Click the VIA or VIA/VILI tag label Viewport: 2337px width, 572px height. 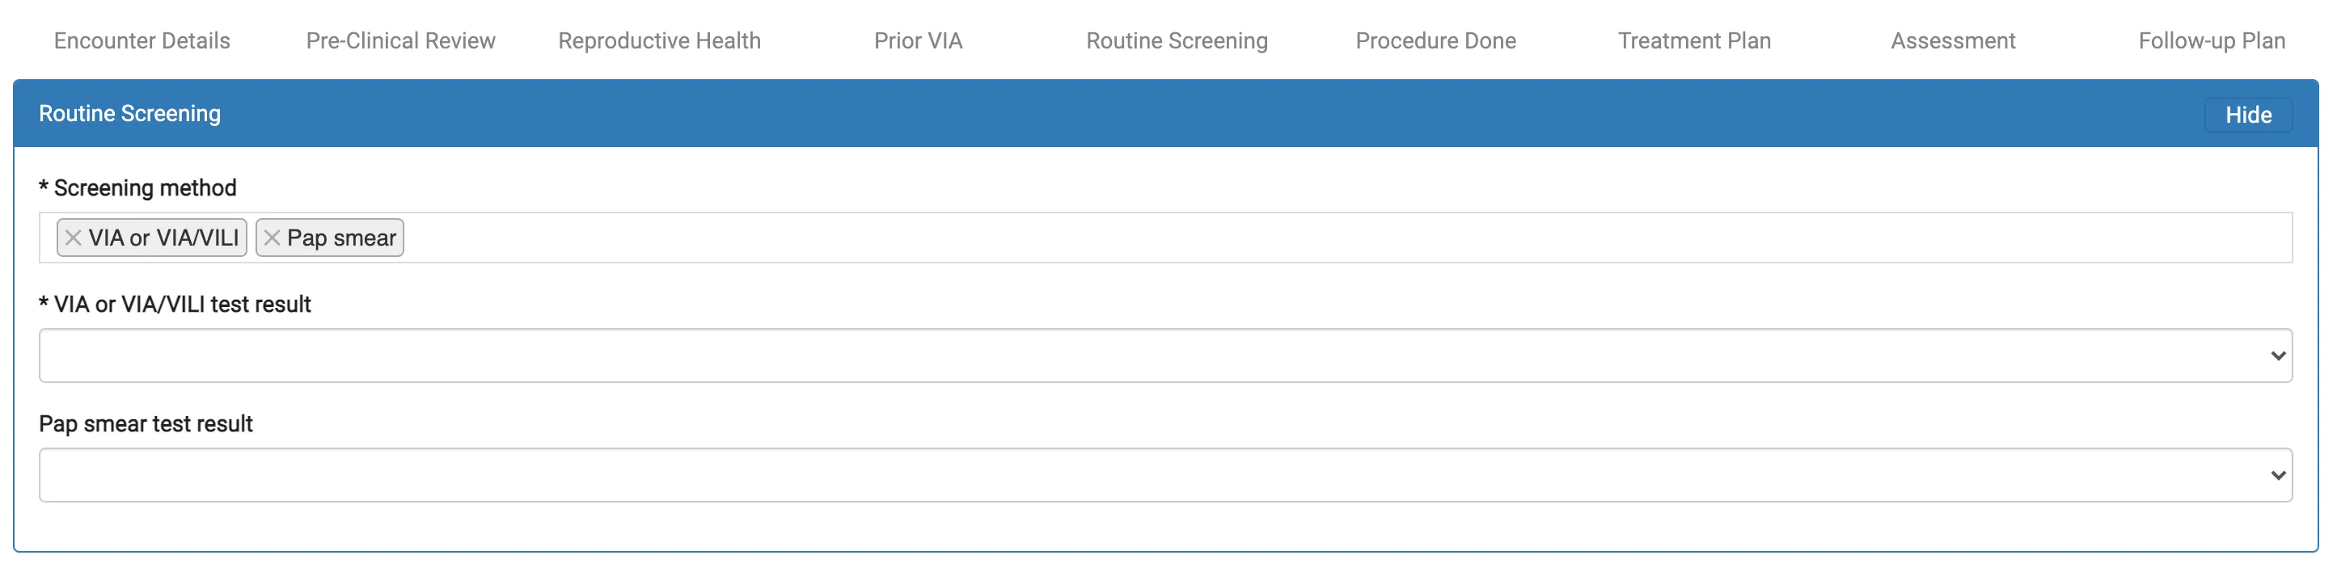coord(163,238)
